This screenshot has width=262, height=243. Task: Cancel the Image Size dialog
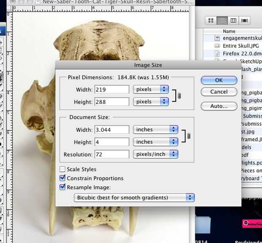pos(219,92)
